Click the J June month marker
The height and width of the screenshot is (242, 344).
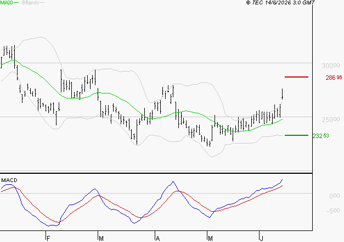[261, 239]
